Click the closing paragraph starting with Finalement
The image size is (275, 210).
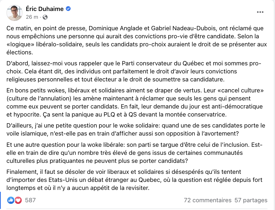point(135,180)
